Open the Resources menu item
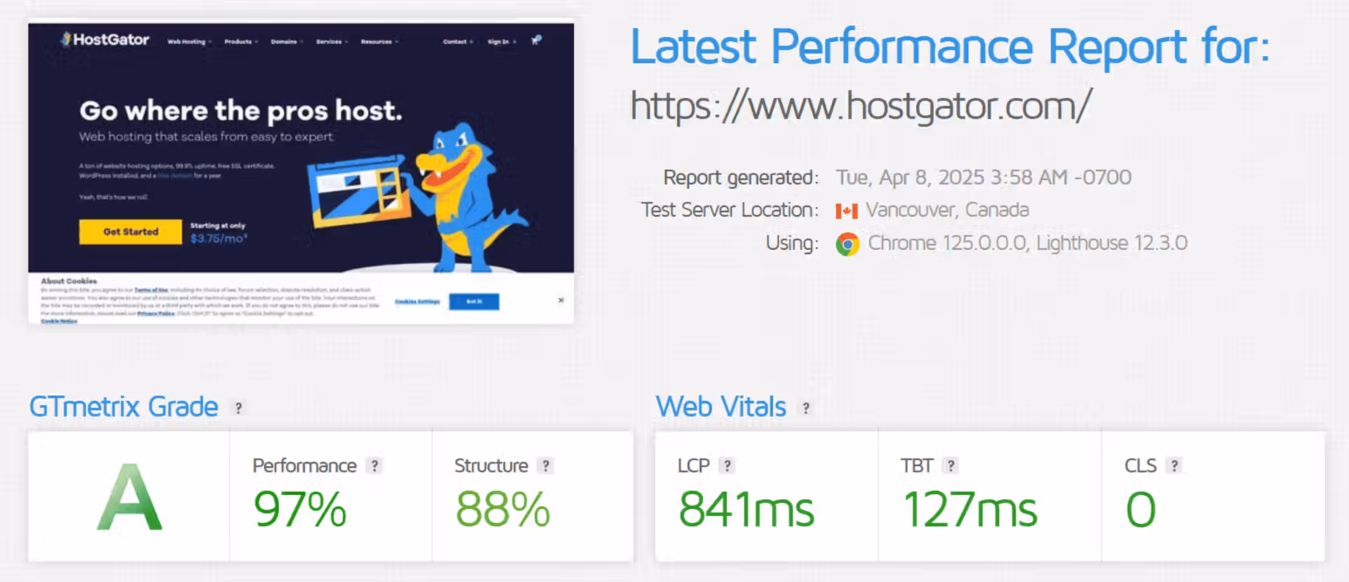1349x582 pixels. (x=379, y=42)
